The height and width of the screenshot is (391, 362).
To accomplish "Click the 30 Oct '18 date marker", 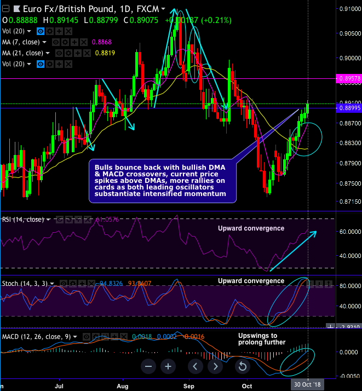I will coord(307,384).
